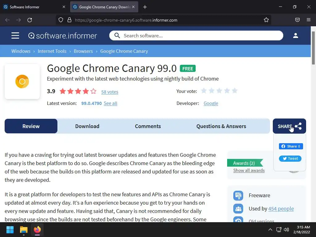316x237 pixels.
Task: Open the user account icon
Action: (295, 36)
